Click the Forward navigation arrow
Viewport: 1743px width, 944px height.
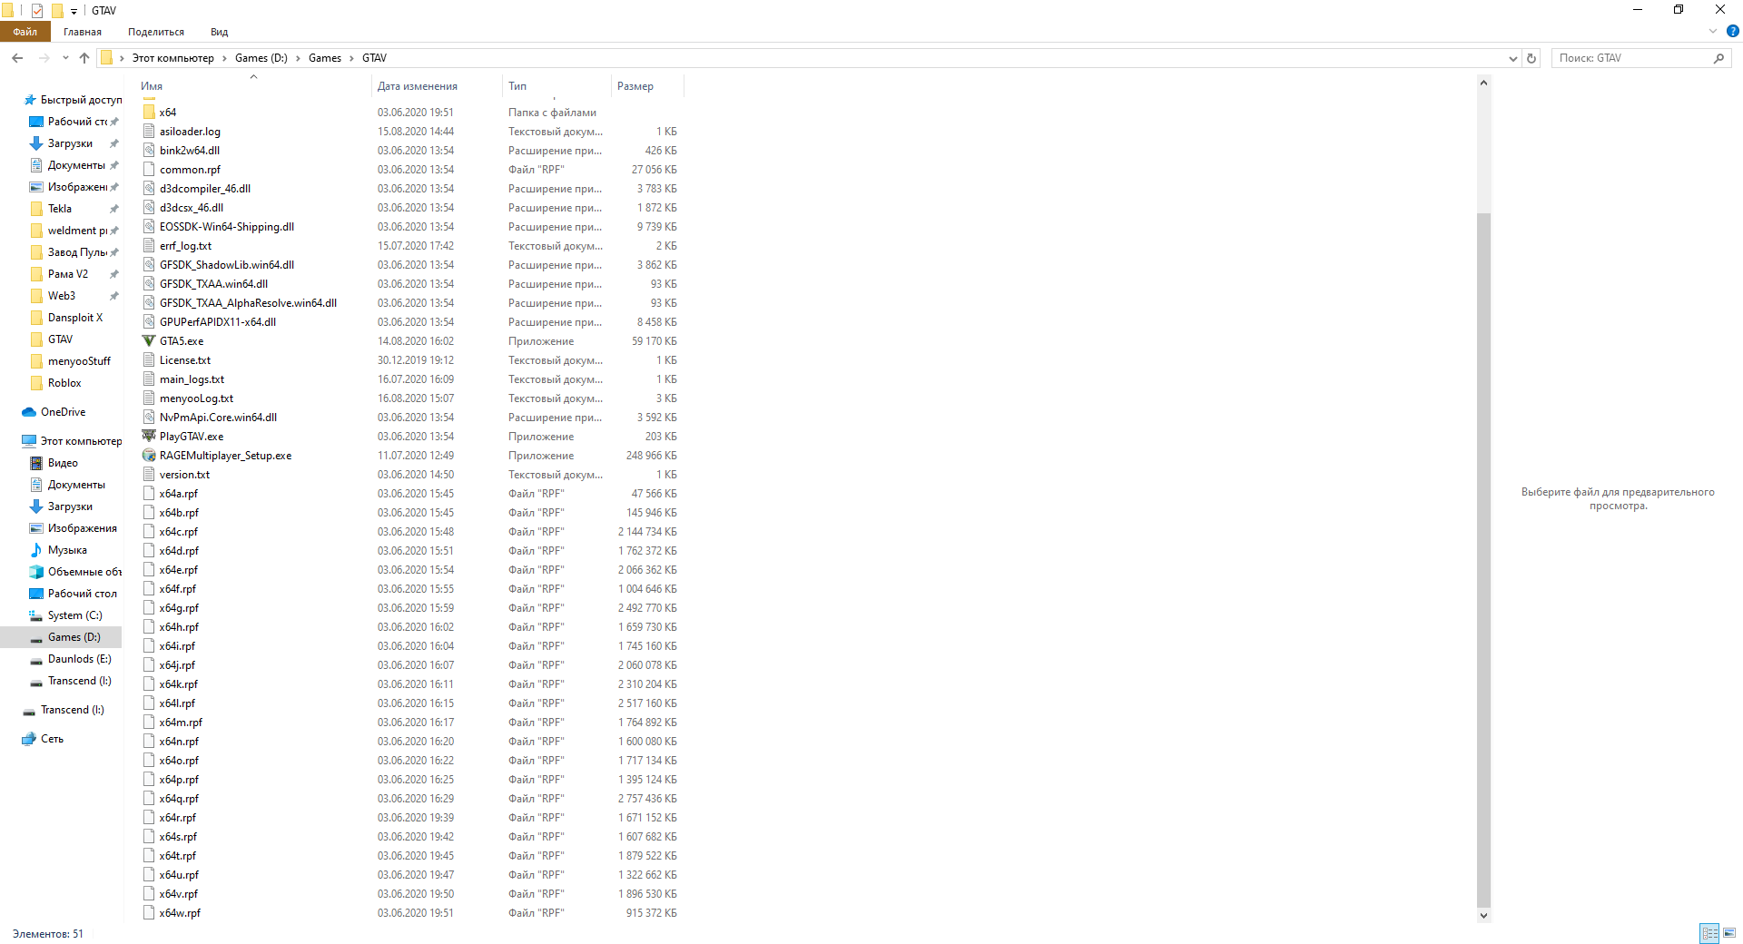(x=44, y=58)
